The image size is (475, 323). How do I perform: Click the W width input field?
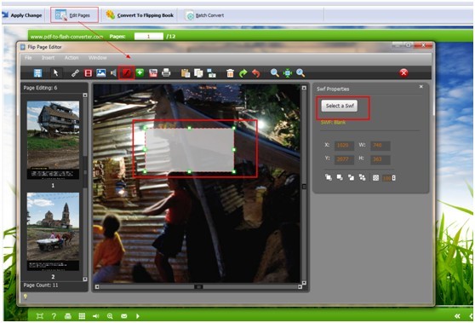pyautogui.click(x=381, y=145)
